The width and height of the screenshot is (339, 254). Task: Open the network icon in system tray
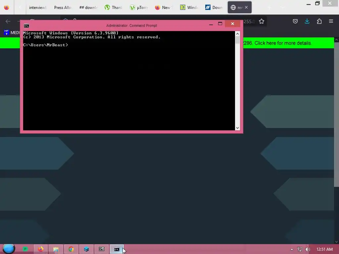click(300, 249)
